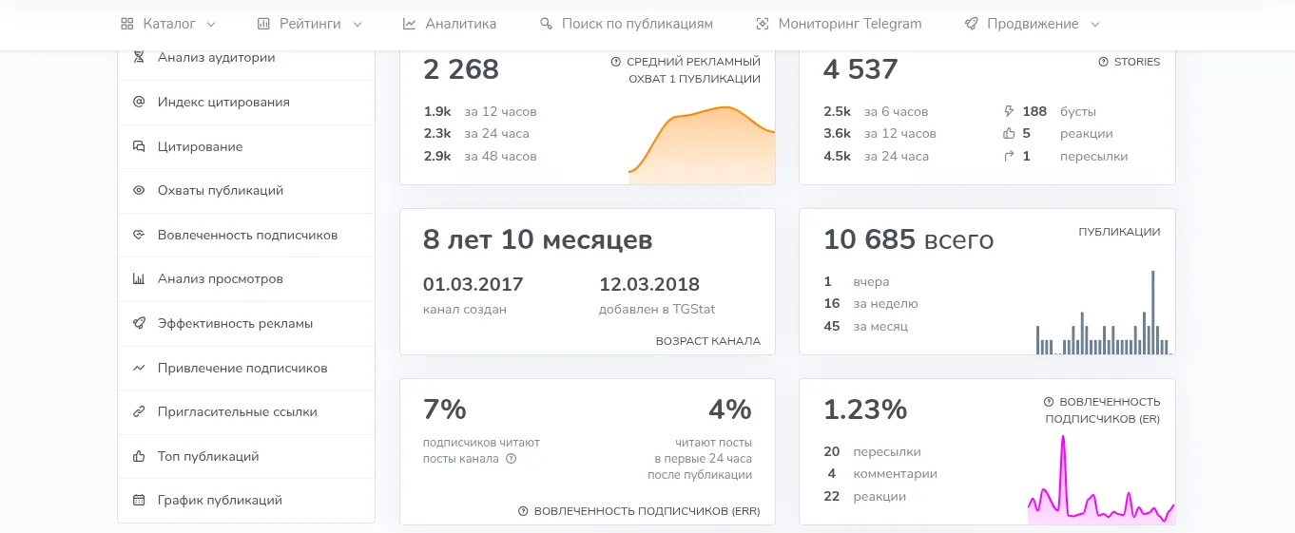Click the Telegram monitoring scan icon
1295x533 pixels.
tap(762, 24)
